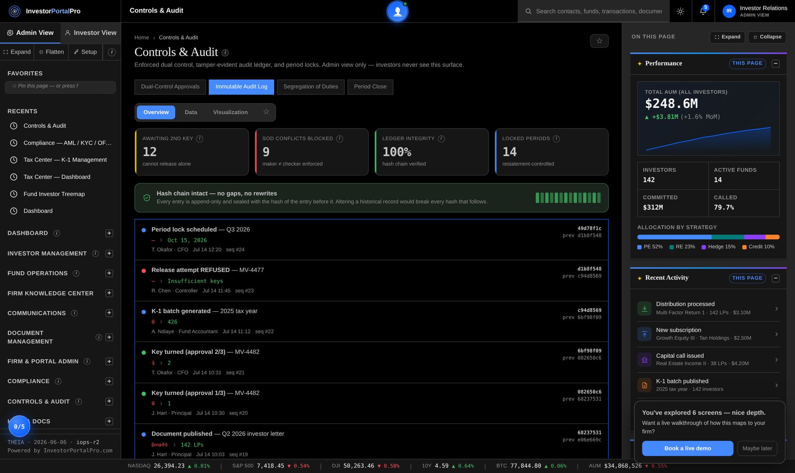Click info icon next to Fund Operations
795x473 pixels.
point(76,273)
